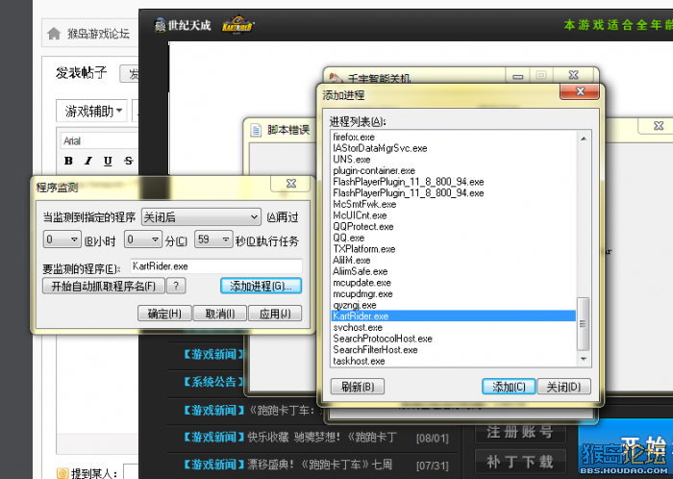Toggle Italic formatting in the post editor
673x479 pixels.
[x=88, y=161]
